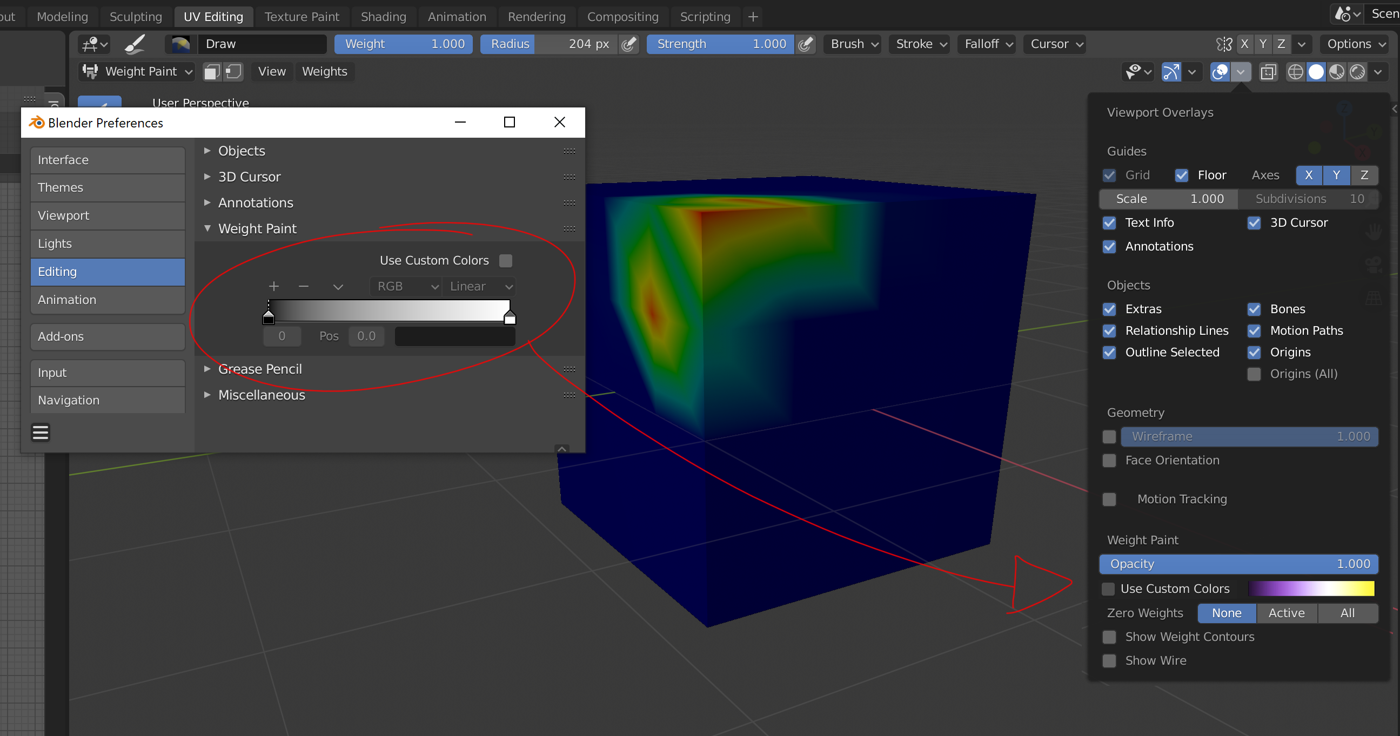Switch to material preview shading
The width and height of the screenshot is (1400, 736).
pyautogui.click(x=1337, y=72)
